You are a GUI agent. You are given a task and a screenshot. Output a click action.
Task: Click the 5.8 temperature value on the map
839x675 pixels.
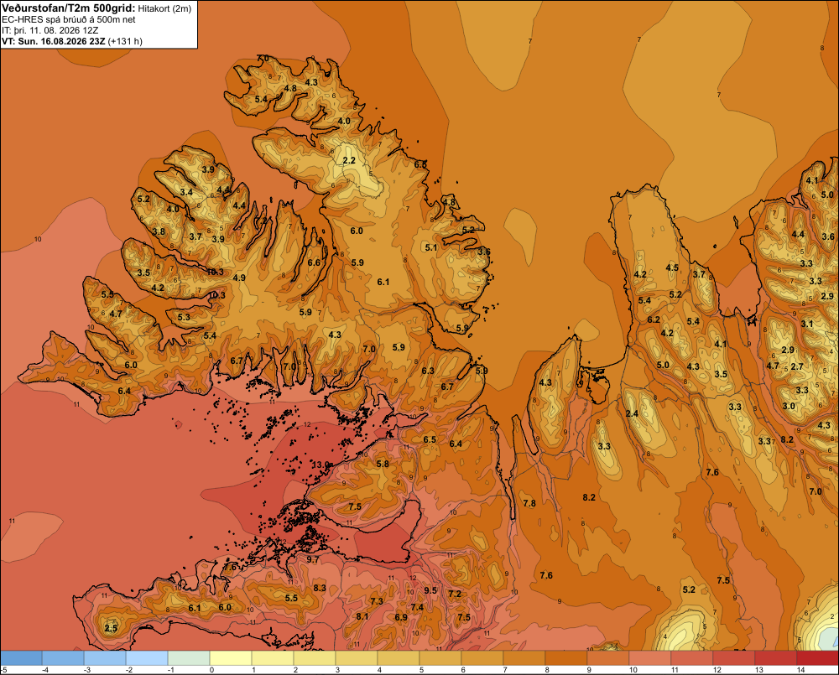click(383, 464)
